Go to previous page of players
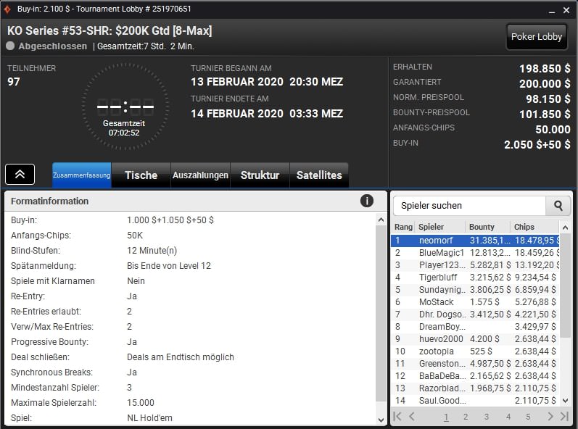This screenshot has width=578, height=429. coord(412,417)
